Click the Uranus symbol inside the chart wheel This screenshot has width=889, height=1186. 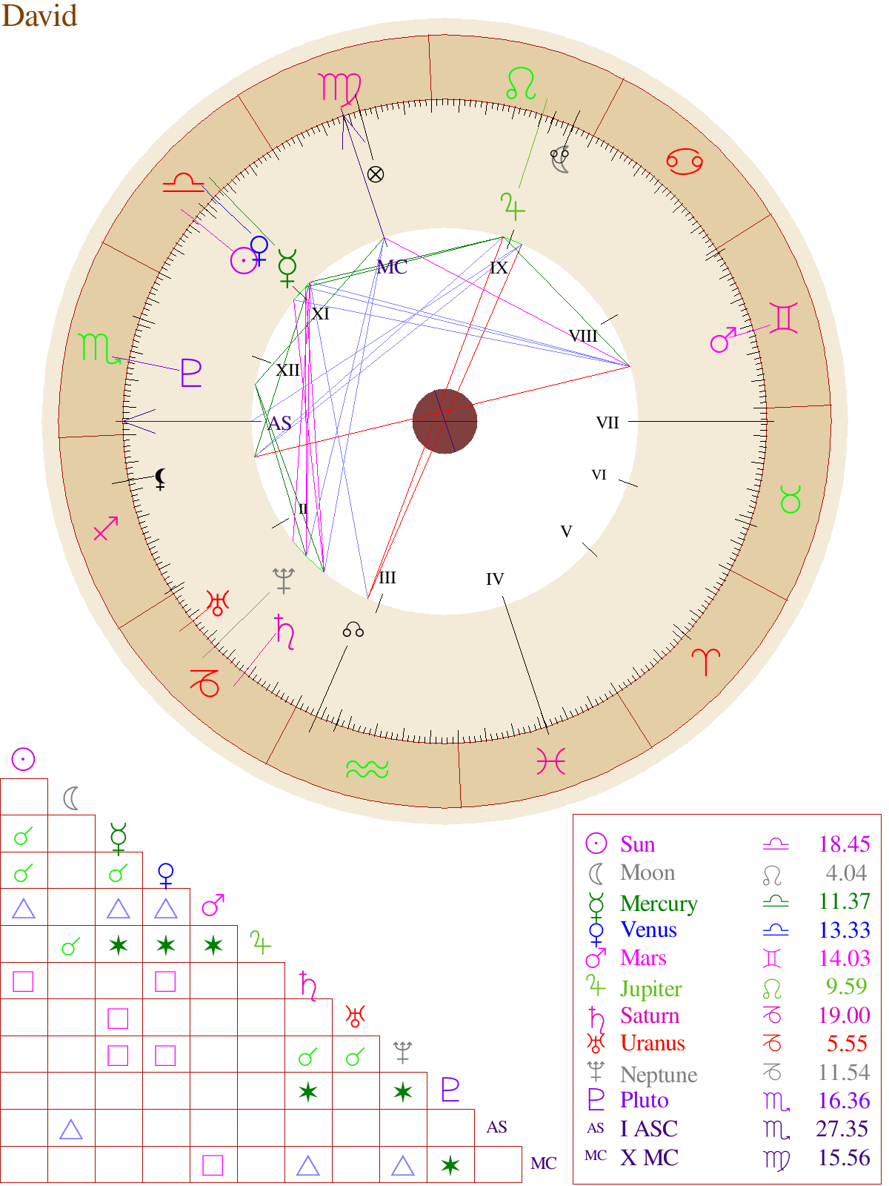(x=219, y=603)
